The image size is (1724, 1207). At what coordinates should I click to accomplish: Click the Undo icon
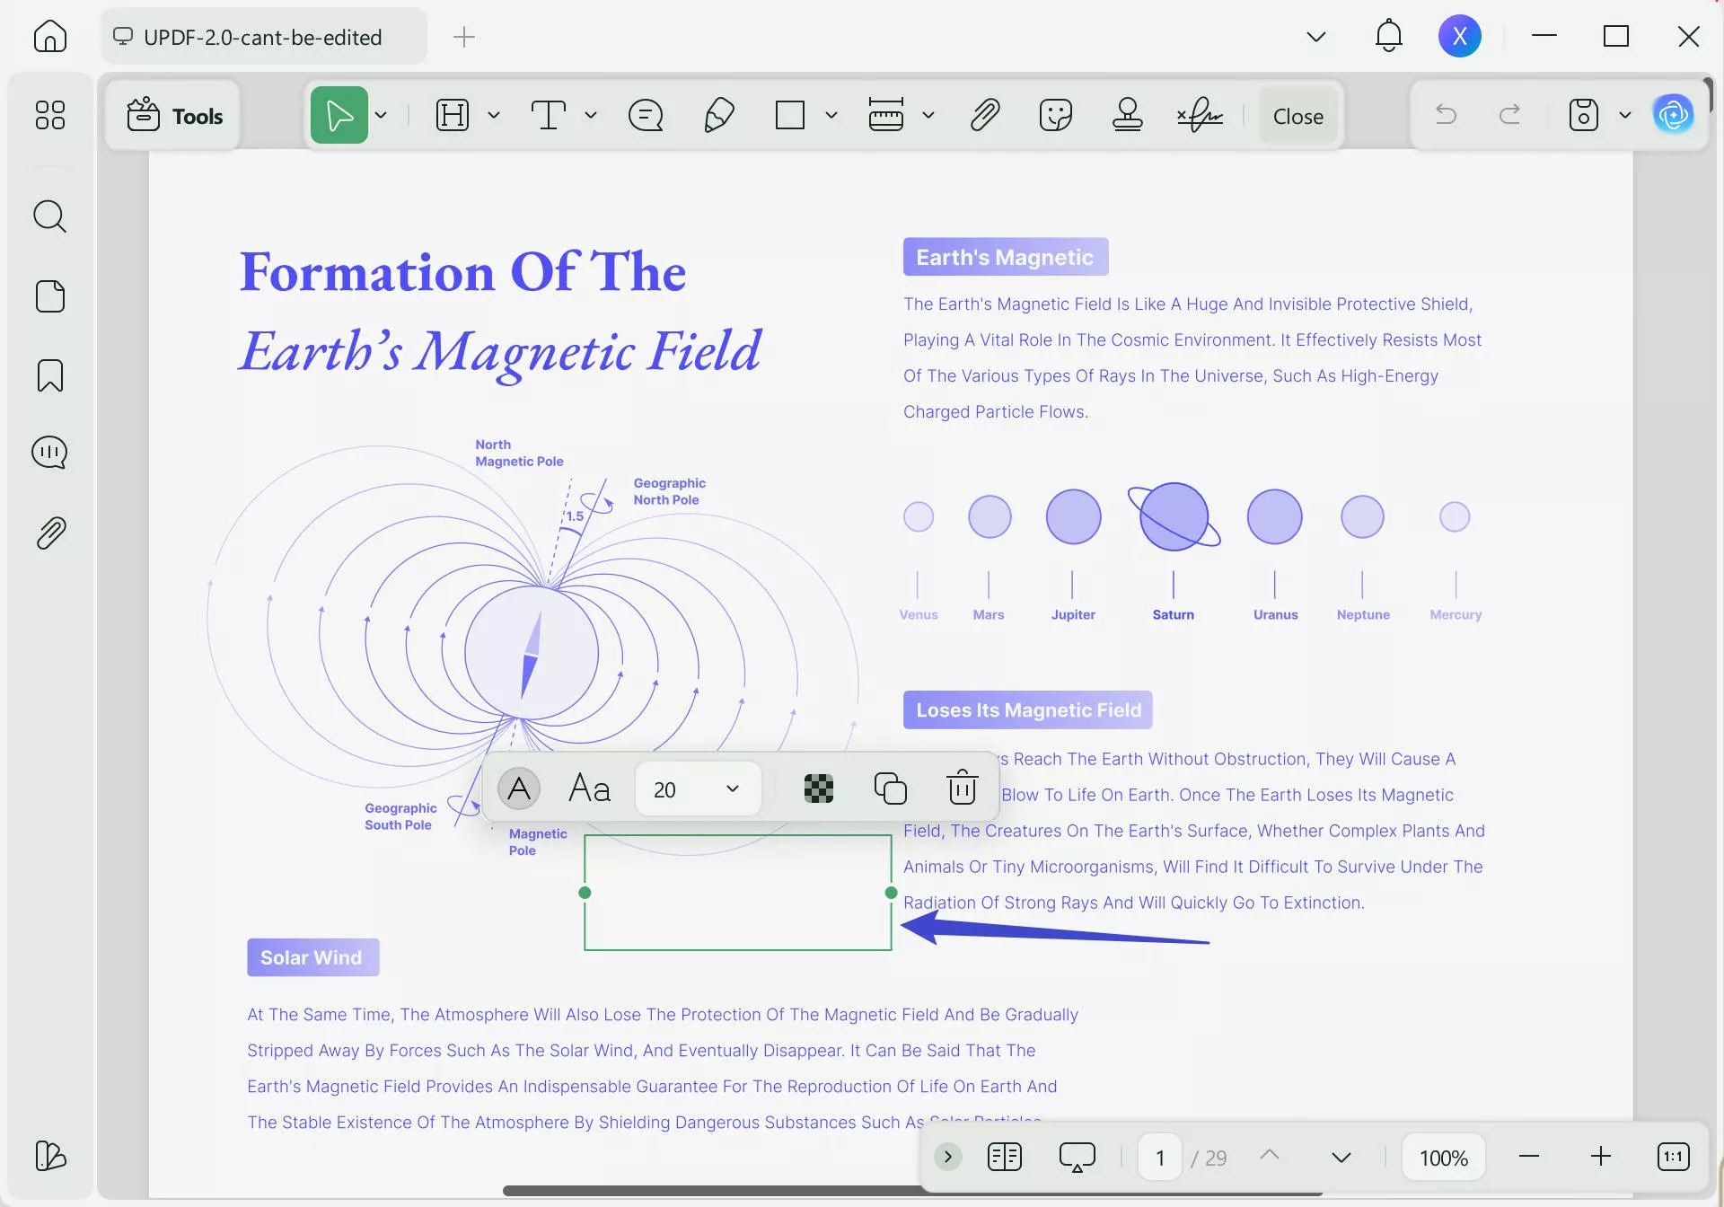point(1446,115)
